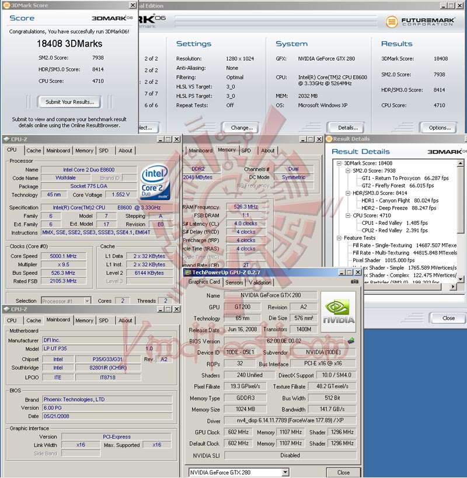Click the 18408 3DMarks score text
Image resolution: width=467 pixels, height=478 pixels.
coord(69,44)
